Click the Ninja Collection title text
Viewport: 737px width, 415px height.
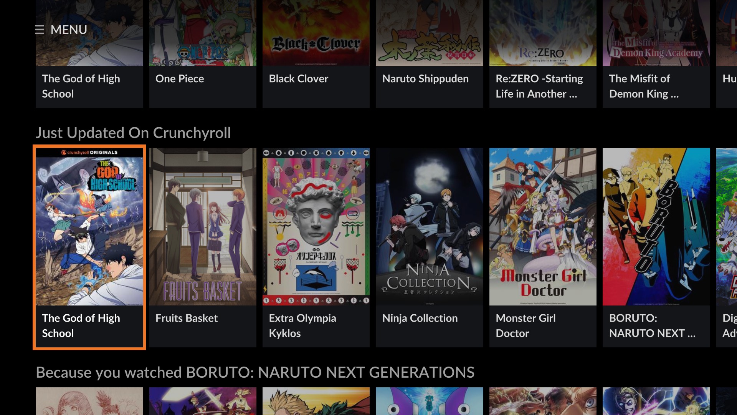[420, 318]
